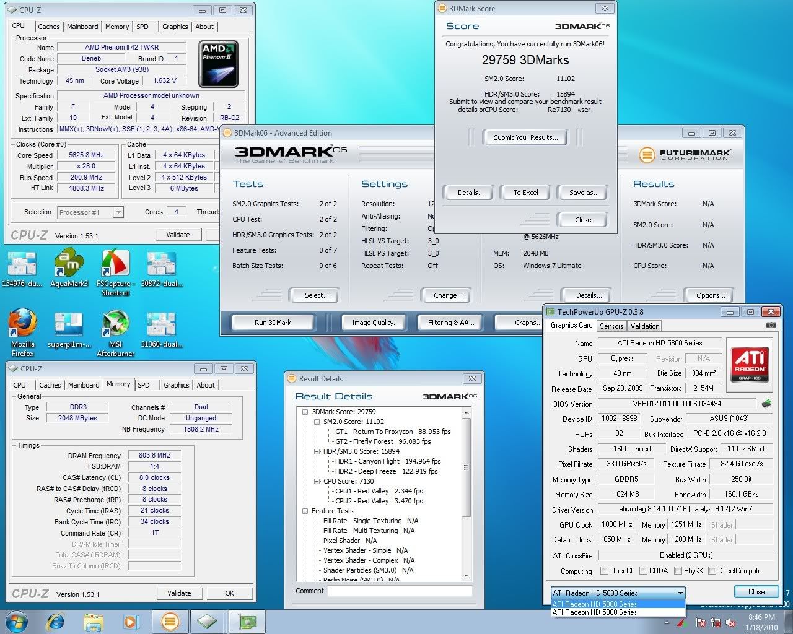Collapse the CPU Score: 7130 node

(x=317, y=481)
